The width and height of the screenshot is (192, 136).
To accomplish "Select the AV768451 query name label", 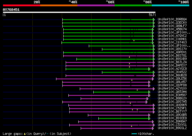I will click(x=11, y=10).
